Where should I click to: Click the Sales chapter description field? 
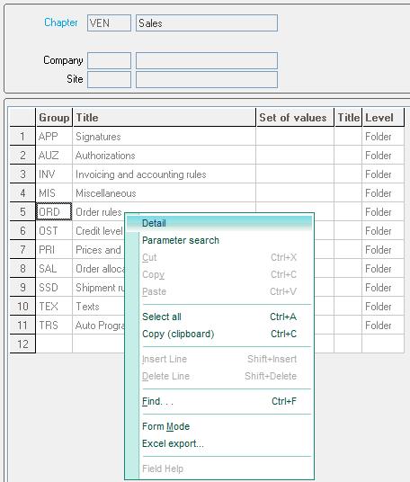pos(207,23)
